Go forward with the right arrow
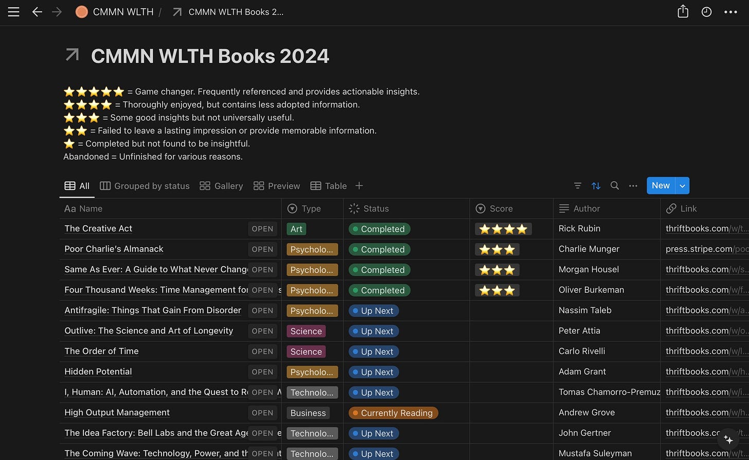 57,12
